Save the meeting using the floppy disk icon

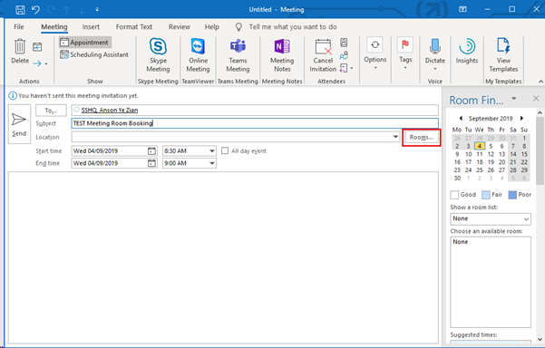pos(20,9)
